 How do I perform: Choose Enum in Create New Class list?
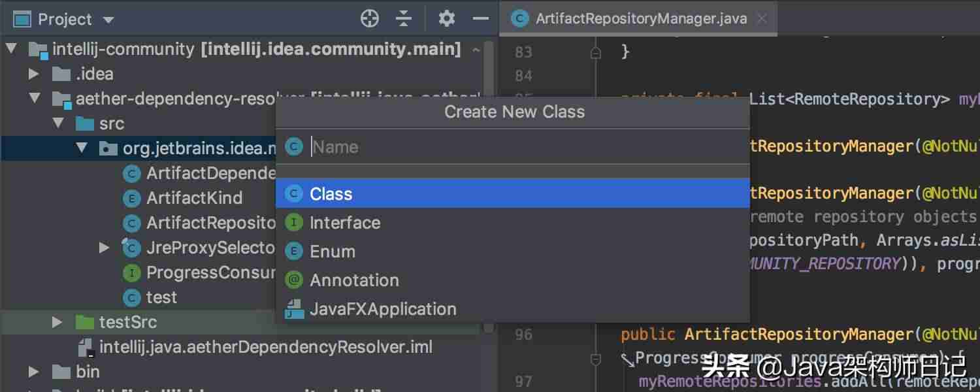(512, 252)
